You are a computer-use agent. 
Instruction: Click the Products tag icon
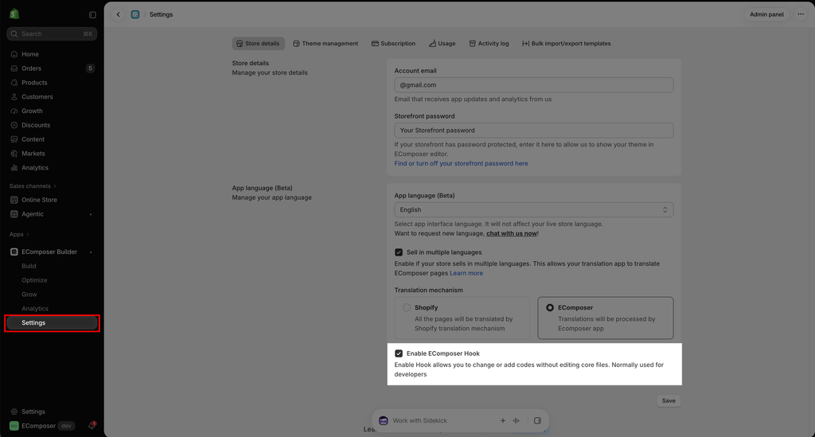pos(14,83)
